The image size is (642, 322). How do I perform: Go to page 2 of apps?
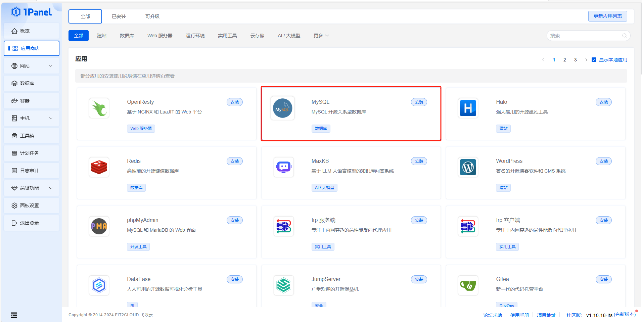point(565,60)
